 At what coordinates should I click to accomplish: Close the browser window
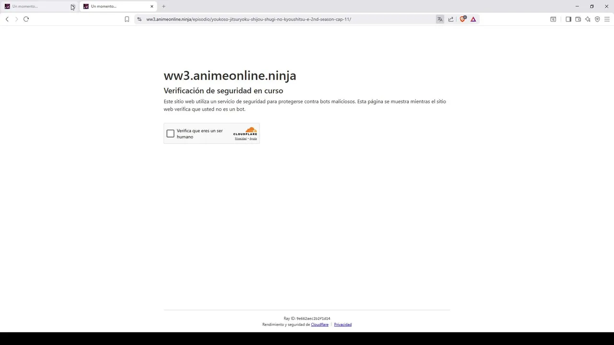pos(606,6)
